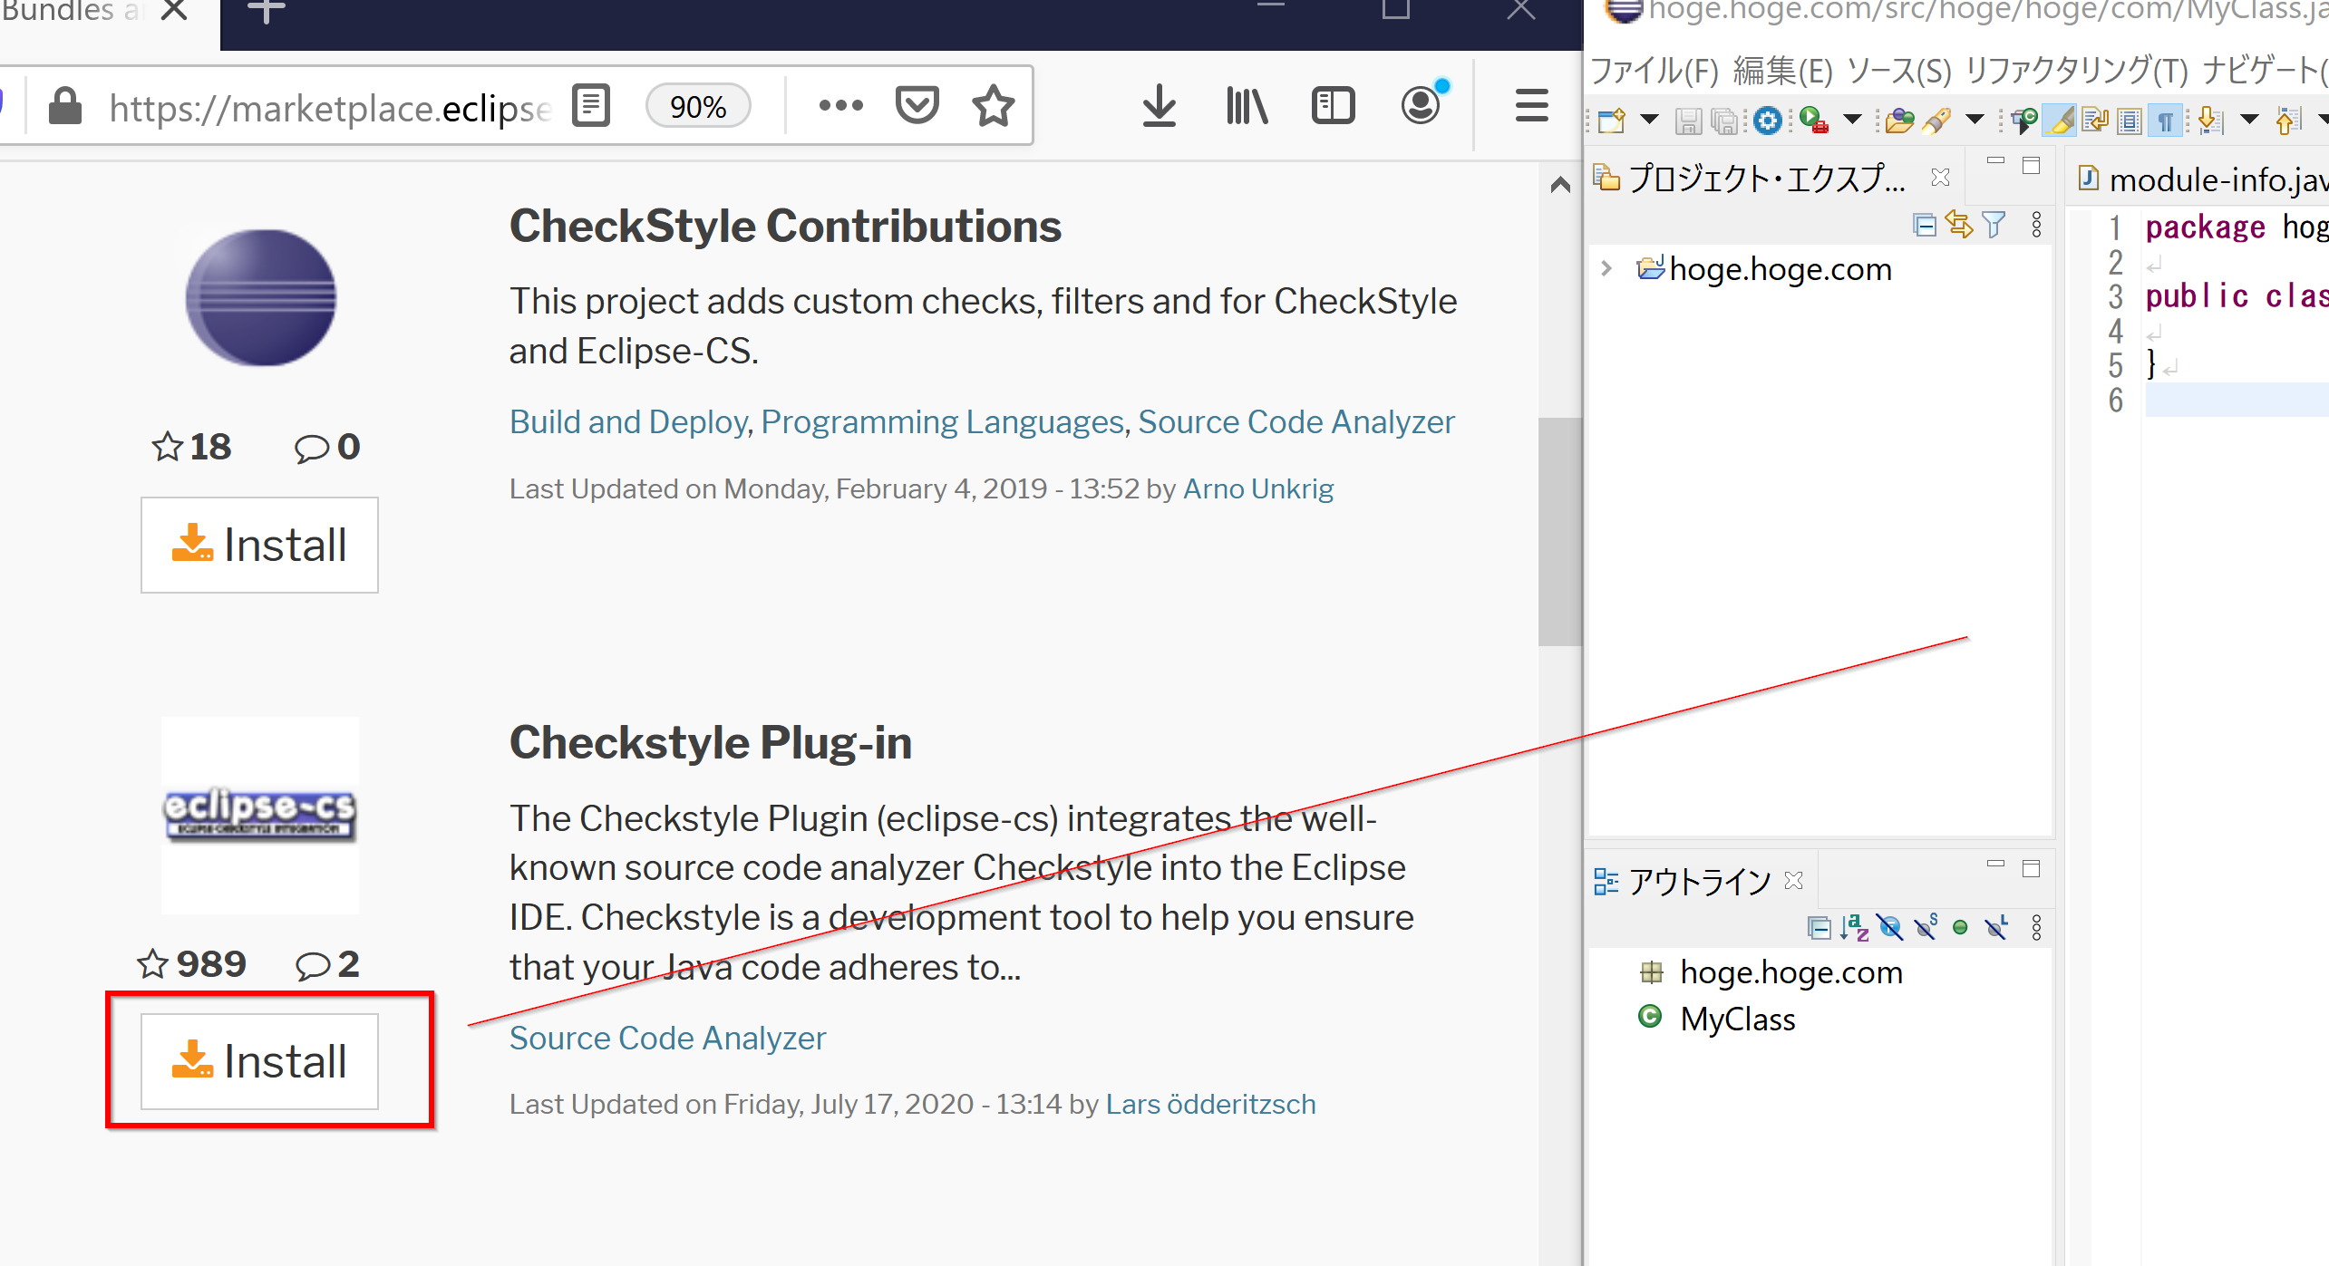Click Eclipse Run External Tools icon
The width and height of the screenshot is (2329, 1266).
[x=1813, y=120]
